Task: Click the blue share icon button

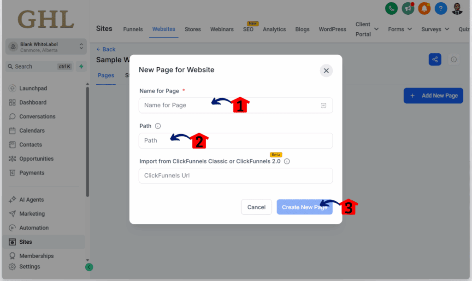Action: [x=435, y=59]
